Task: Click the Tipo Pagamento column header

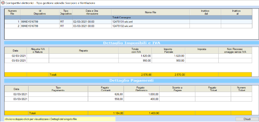Action: [58, 89]
